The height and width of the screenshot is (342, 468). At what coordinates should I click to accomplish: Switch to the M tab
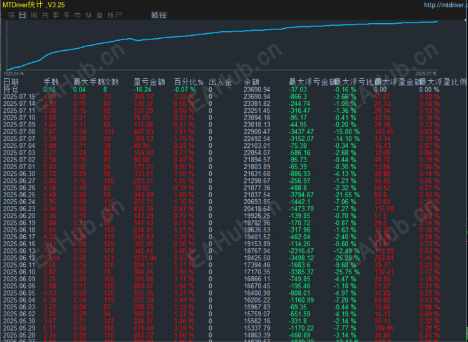tap(88, 15)
